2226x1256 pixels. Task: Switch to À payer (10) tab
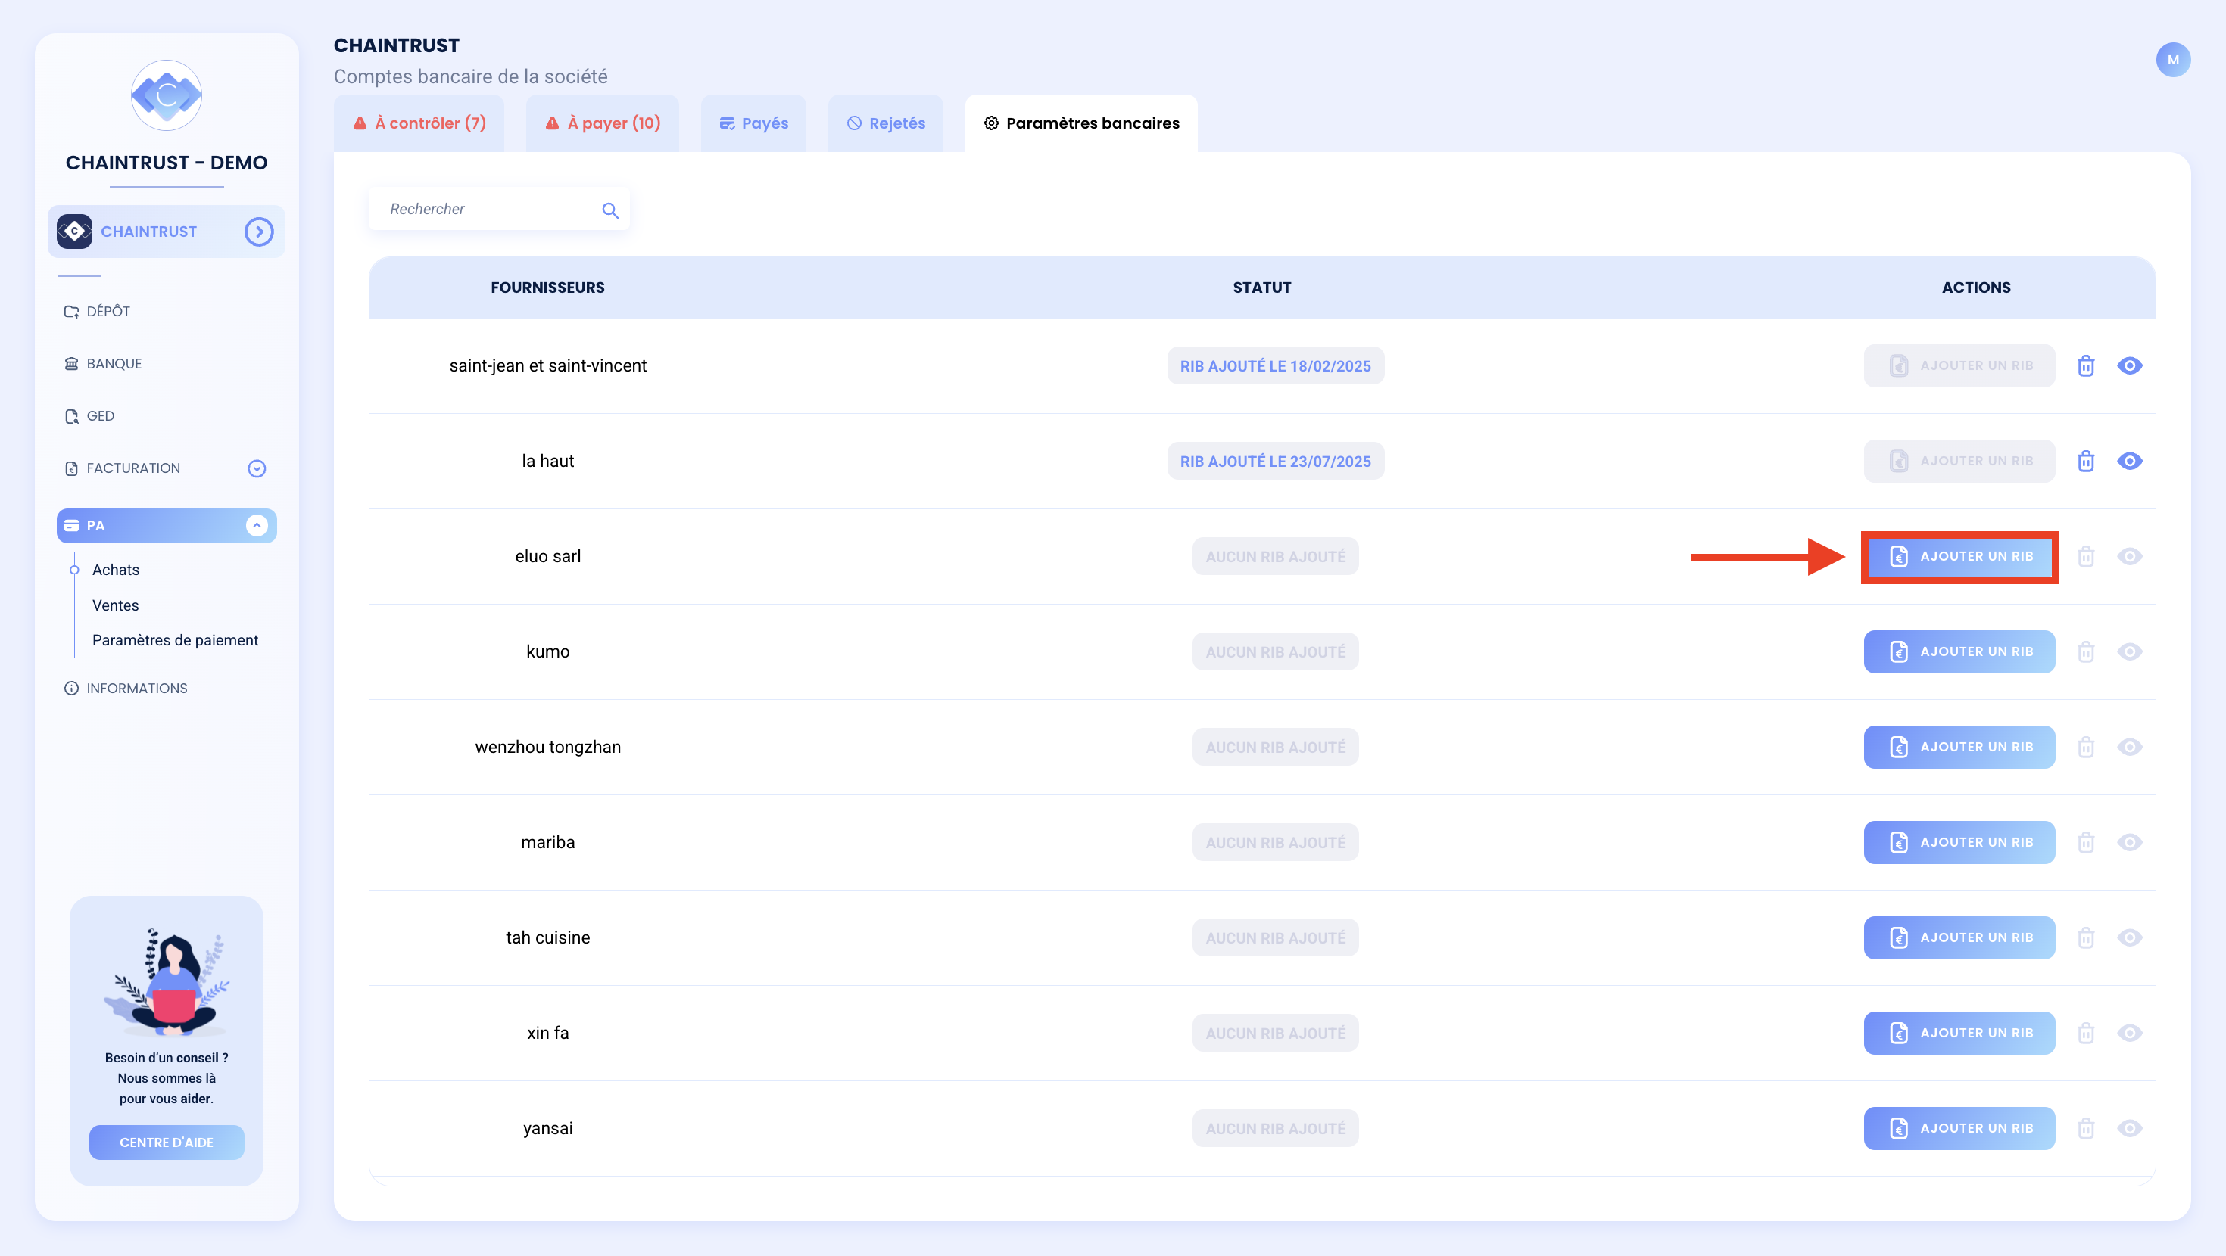(602, 123)
